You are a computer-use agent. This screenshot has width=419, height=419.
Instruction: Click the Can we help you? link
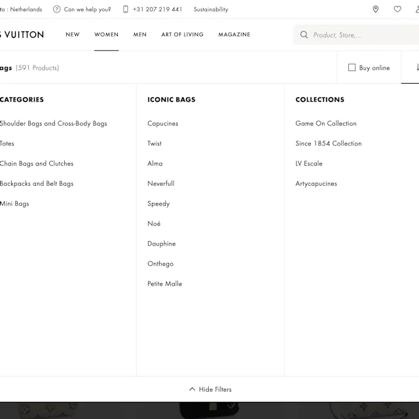tap(87, 9)
